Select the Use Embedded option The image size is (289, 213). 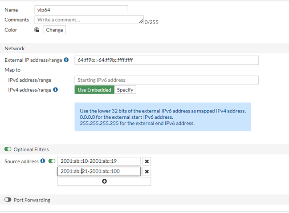click(94, 90)
